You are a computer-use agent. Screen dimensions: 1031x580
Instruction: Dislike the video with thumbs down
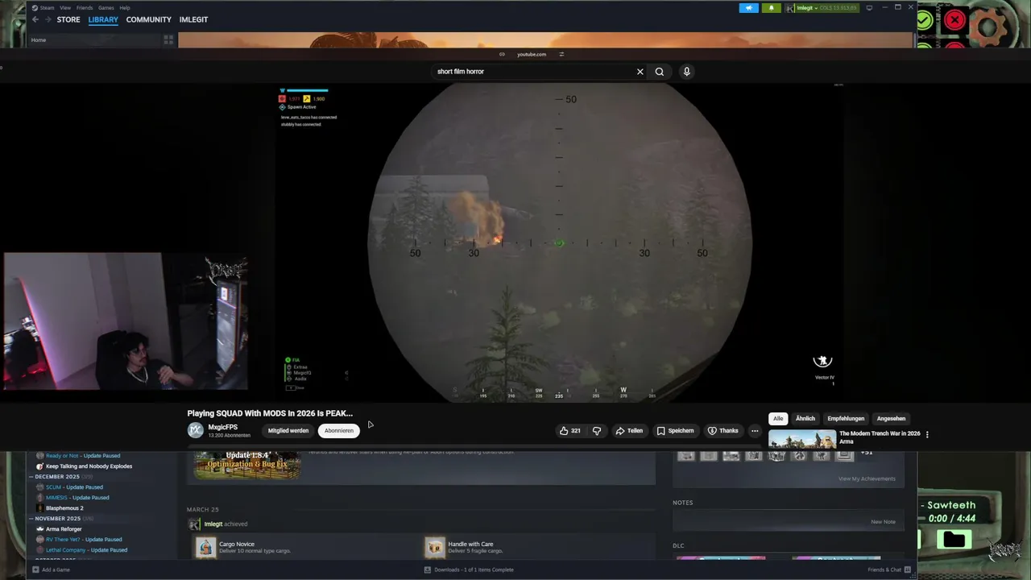click(597, 431)
